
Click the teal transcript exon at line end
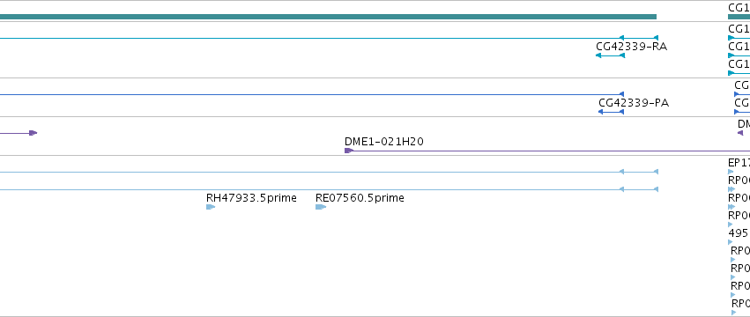tap(639, 38)
